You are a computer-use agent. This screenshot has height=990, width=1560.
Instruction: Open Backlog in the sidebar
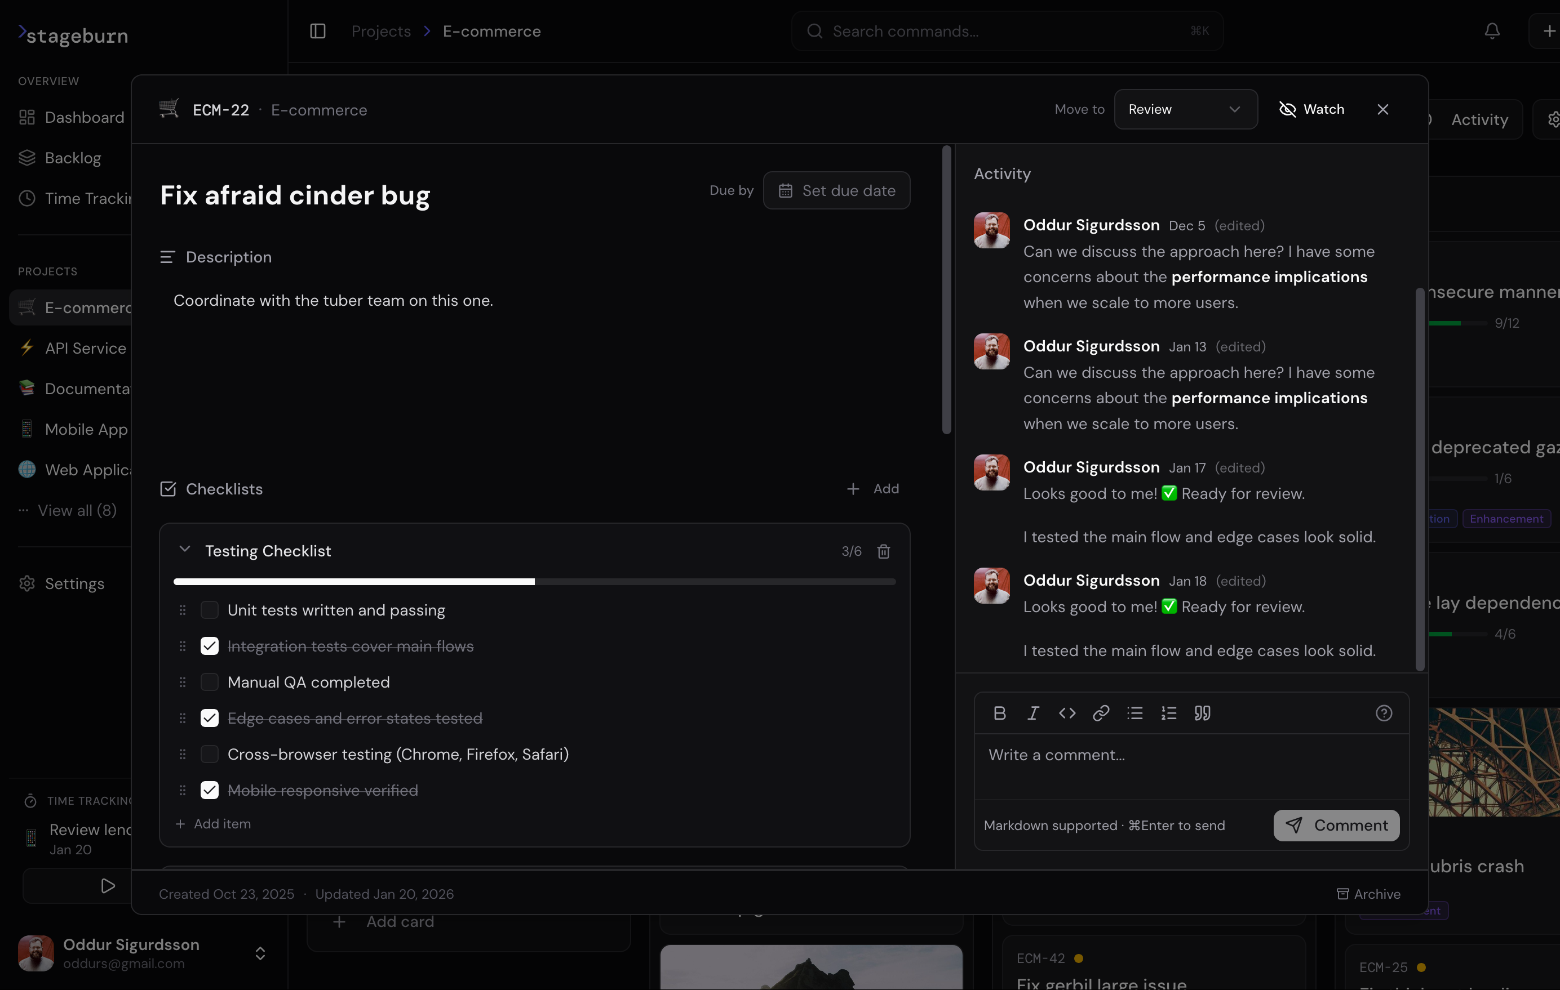click(x=73, y=158)
